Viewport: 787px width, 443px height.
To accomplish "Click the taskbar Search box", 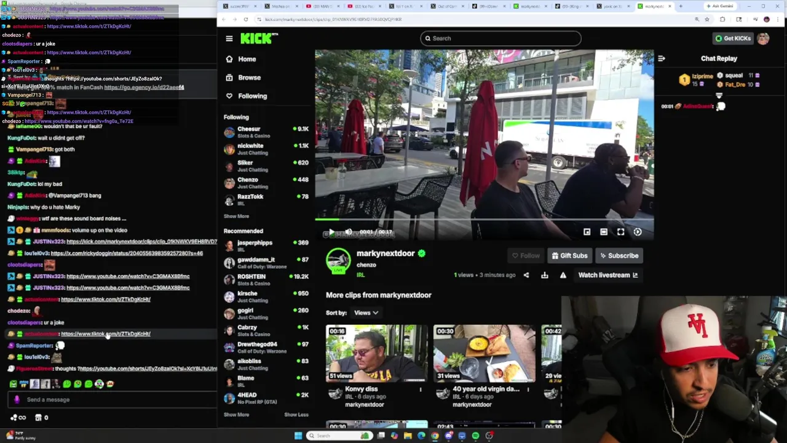I will tap(340, 436).
